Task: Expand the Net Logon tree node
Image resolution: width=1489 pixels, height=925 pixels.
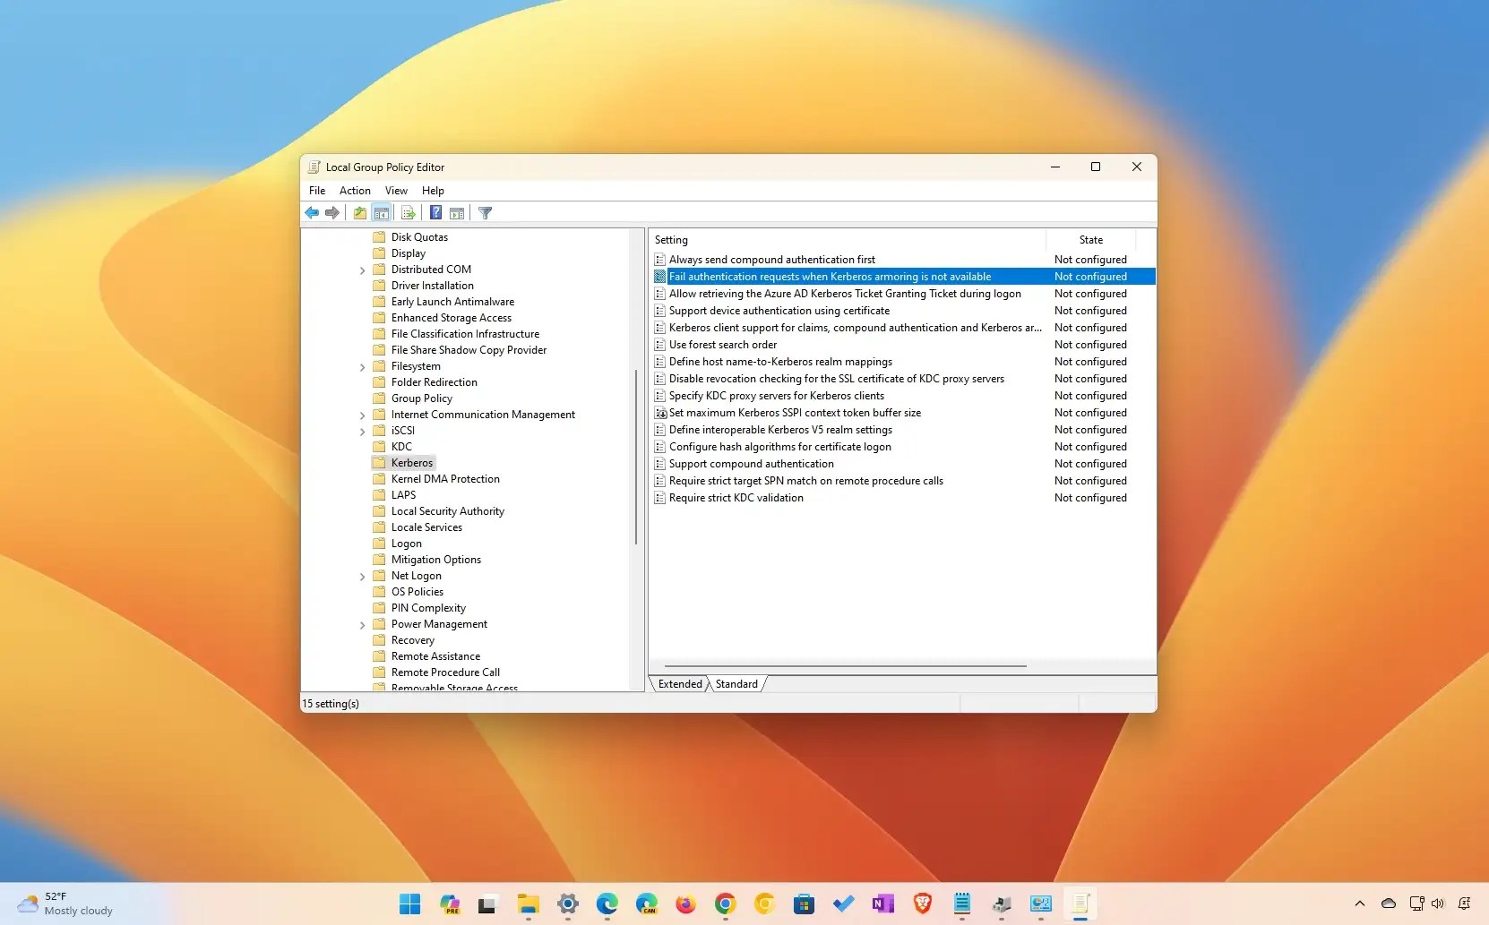Action: click(363, 576)
